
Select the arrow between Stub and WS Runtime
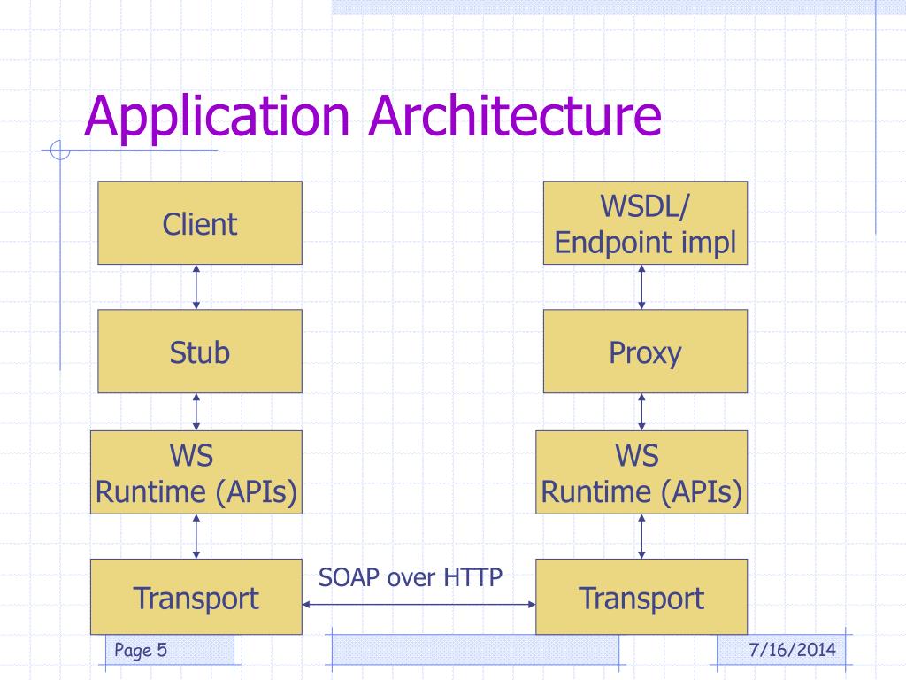point(196,412)
